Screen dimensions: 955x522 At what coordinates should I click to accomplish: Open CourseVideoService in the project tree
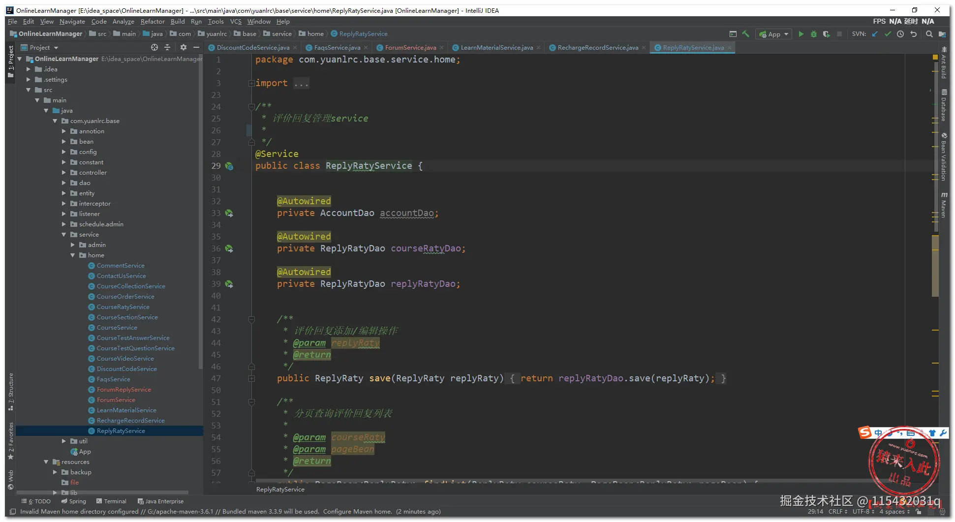coord(125,359)
